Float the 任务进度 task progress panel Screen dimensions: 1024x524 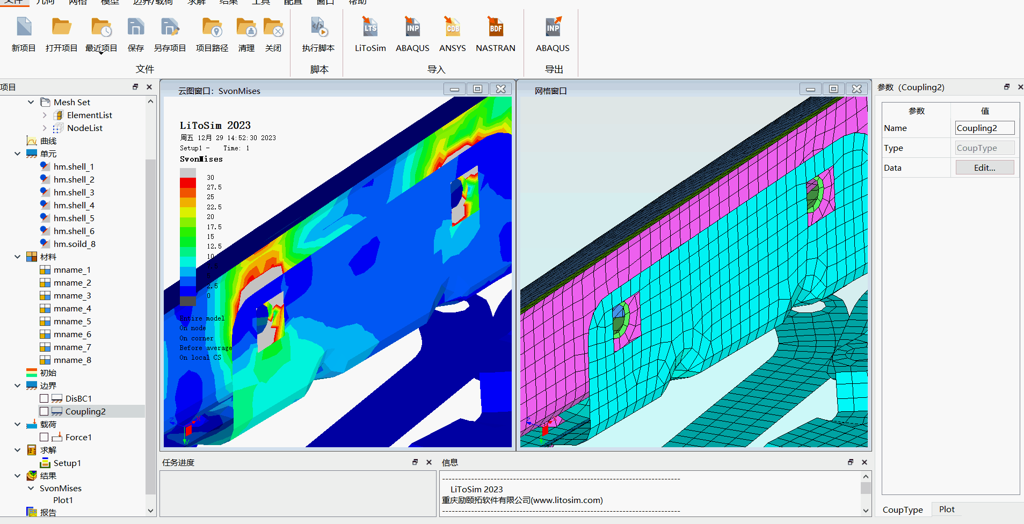[415, 462]
